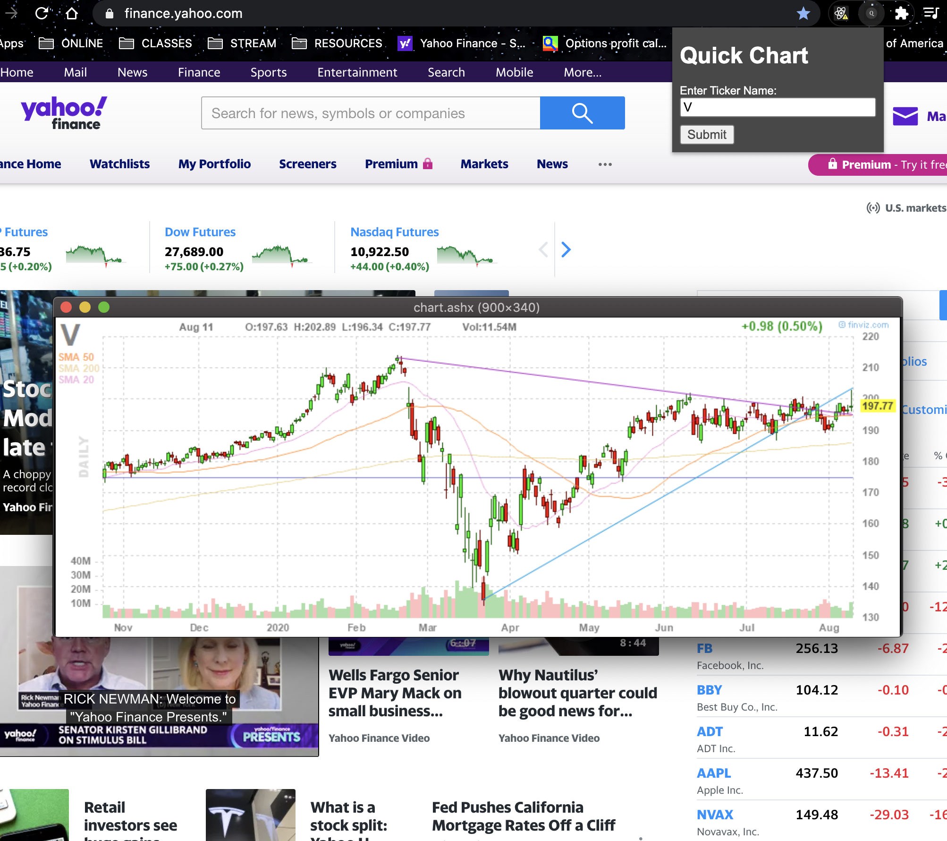
Task: Go to the browser home page icon
Action: 72,13
